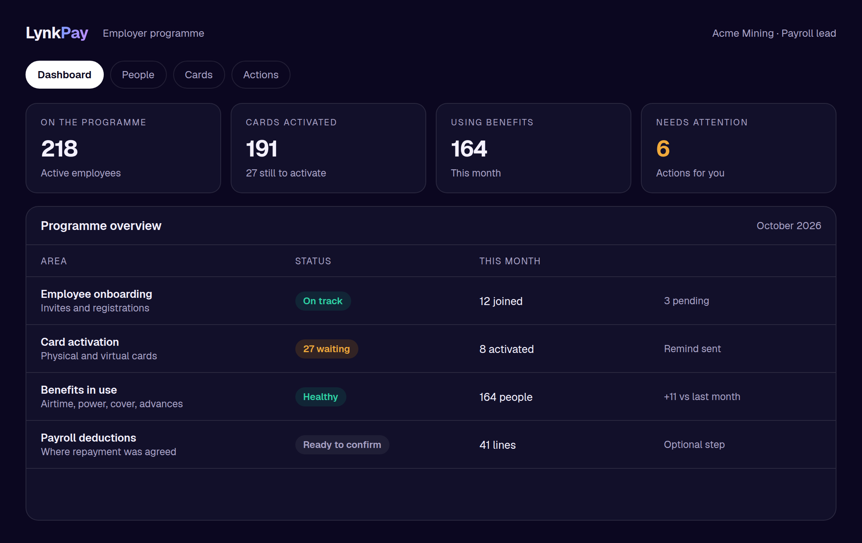Open the On the Programme 218 card

click(123, 148)
